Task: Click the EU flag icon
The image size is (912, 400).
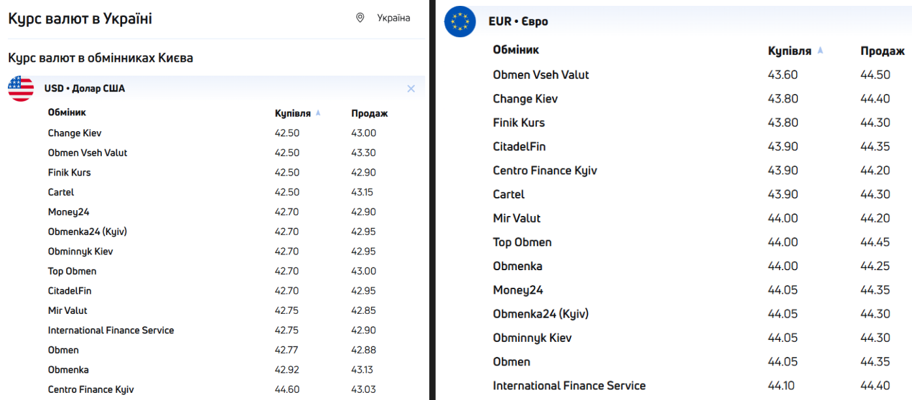Action: coord(460,22)
